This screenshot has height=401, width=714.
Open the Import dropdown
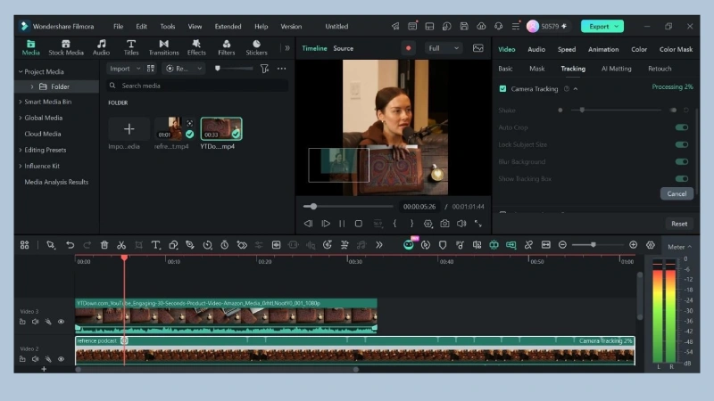tap(124, 69)
